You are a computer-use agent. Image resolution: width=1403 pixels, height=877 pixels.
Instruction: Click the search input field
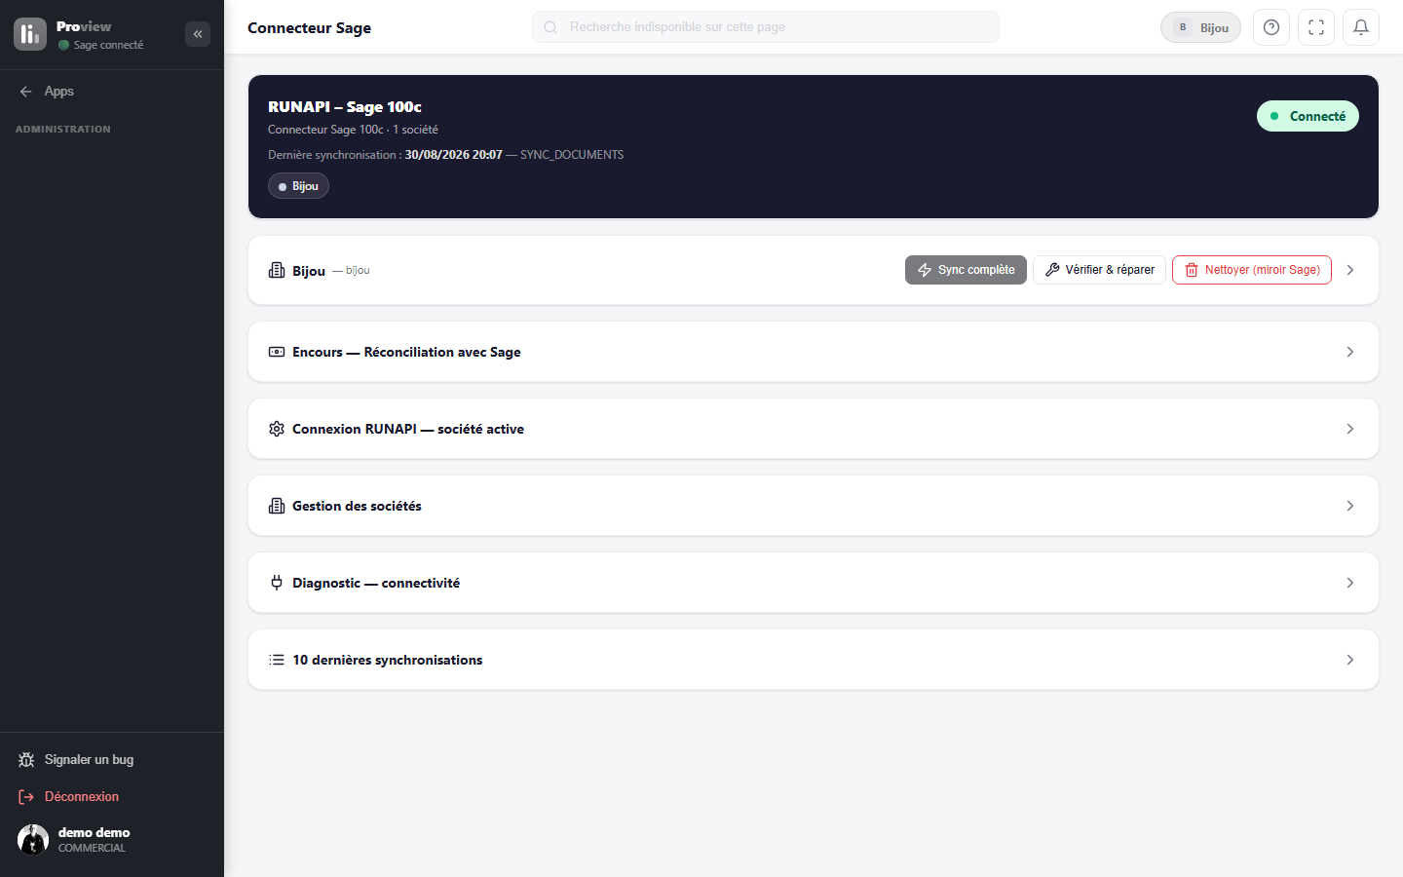pyautogui.click(x=766, y=27)
